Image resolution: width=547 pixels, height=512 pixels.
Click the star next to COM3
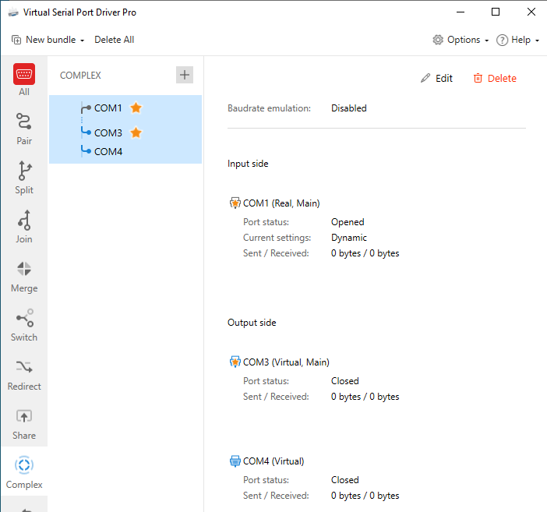tap(136, 132)
